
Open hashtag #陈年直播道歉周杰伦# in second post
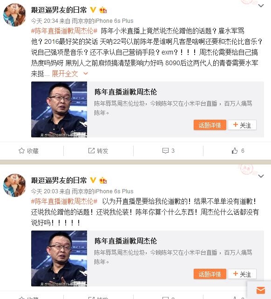point(64,201)
